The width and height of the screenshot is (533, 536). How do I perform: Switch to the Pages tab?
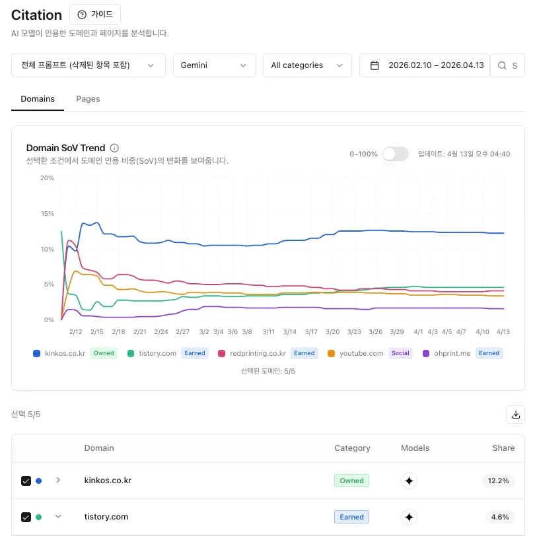point(88,99)
